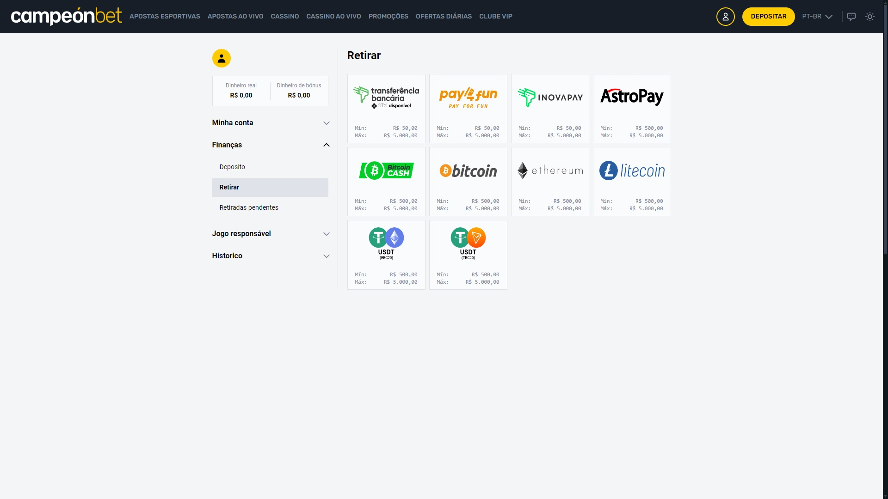
Task: Go to Cassino ao Vivo menu
Action: (333, 17)
